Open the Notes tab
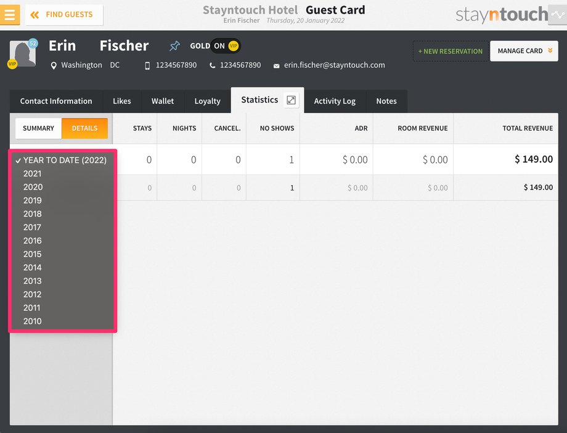 pos(386,101)
